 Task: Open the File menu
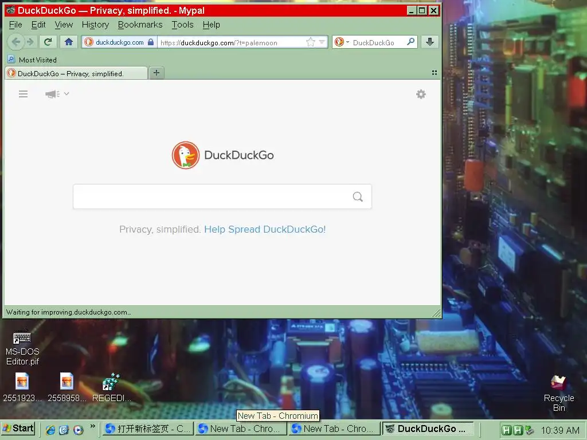point(15,25)
